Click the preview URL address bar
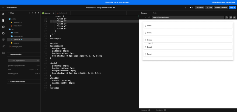The height and width of the screenshot is (112, 237). pos(188,17)
